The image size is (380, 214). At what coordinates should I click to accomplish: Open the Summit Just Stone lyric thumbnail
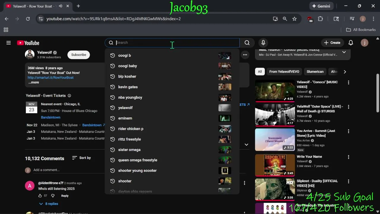pos(275,139)
